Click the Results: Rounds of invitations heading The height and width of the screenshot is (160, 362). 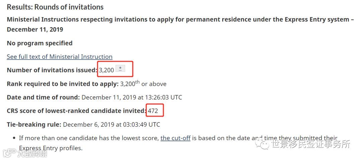pyautogui.click(x=55, y=7)
